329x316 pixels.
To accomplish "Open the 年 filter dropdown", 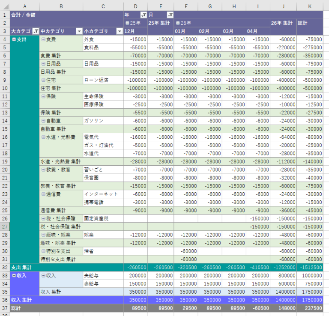I will click(144, 15).
